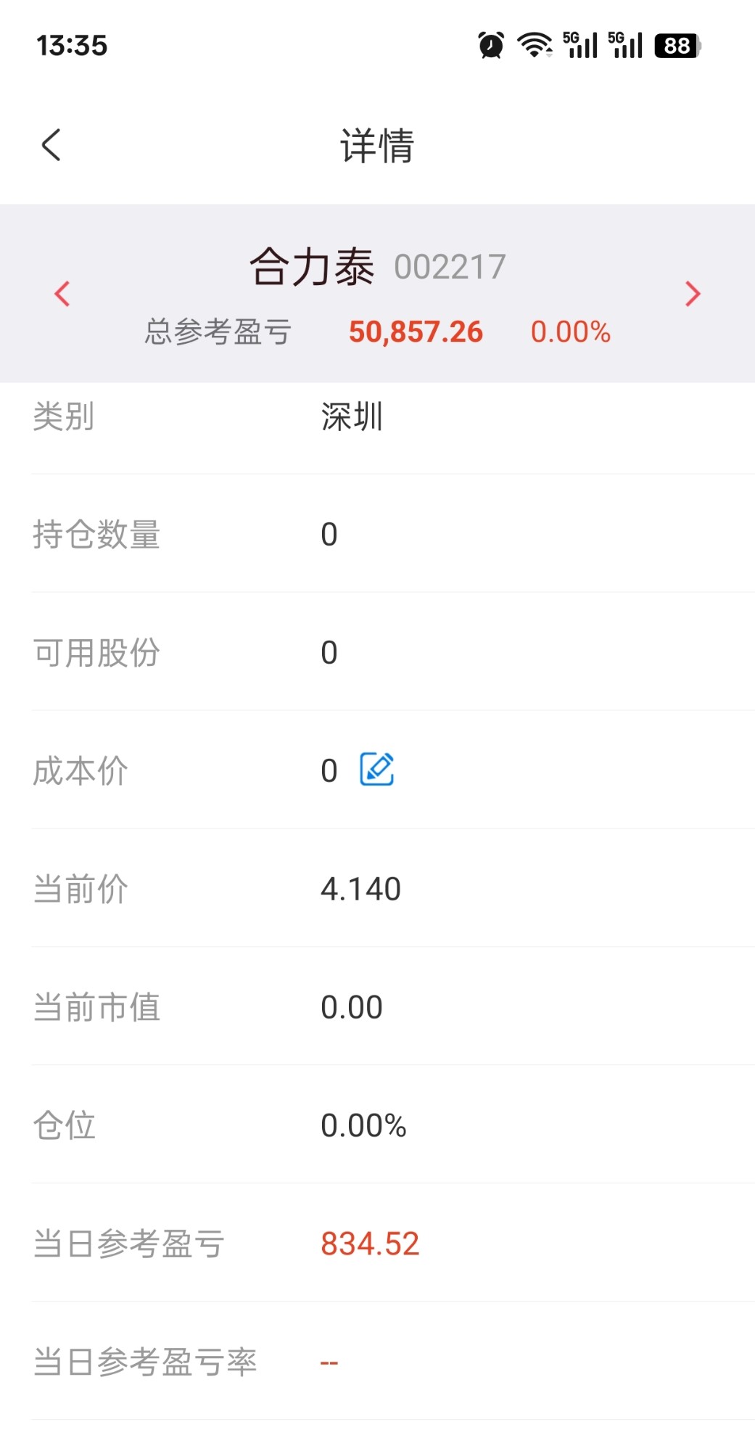The width and height of the screenshot is (755, 1451).
Task: Tap the 当前价 value 4.140
Action: [360, 889]
